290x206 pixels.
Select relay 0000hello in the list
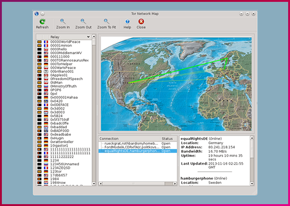point(58,49)
